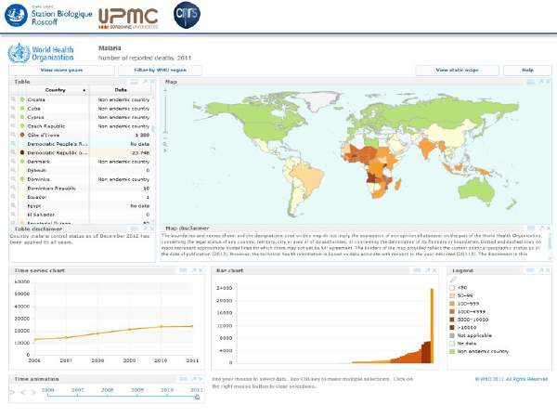Screen dimensions: 557x418
Task: Click magnifier icon beside Cyprus row
Action: pyautogui.click(x=13, y=117)
